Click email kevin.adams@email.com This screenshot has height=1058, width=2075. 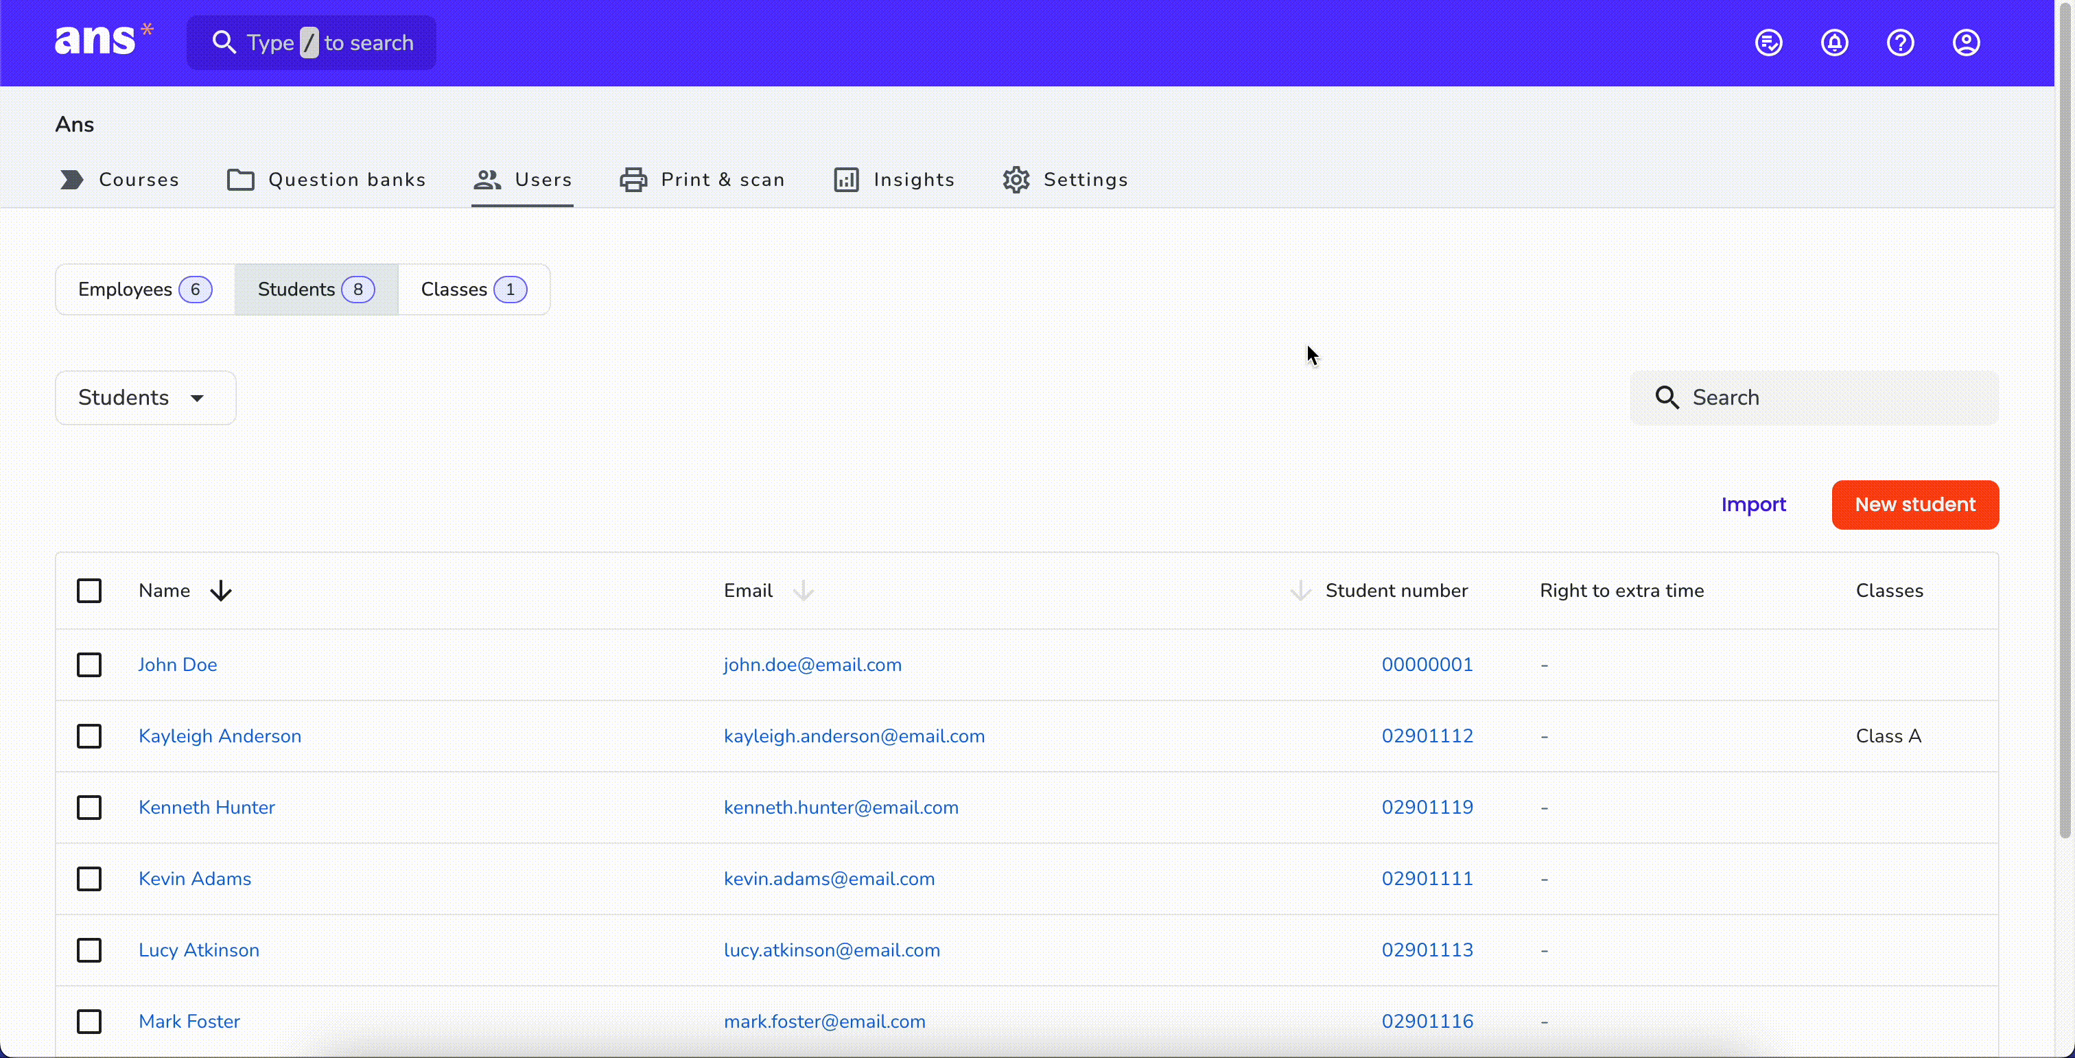[x=829, y=878]
